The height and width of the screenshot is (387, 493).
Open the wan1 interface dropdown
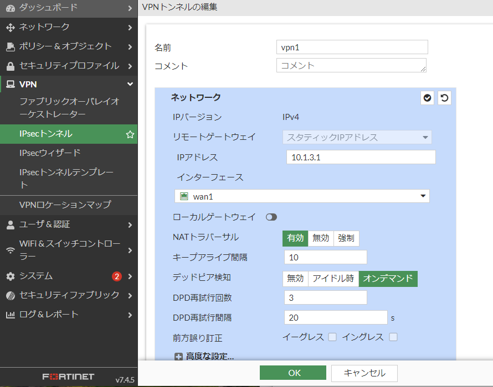tap(302, 196)
